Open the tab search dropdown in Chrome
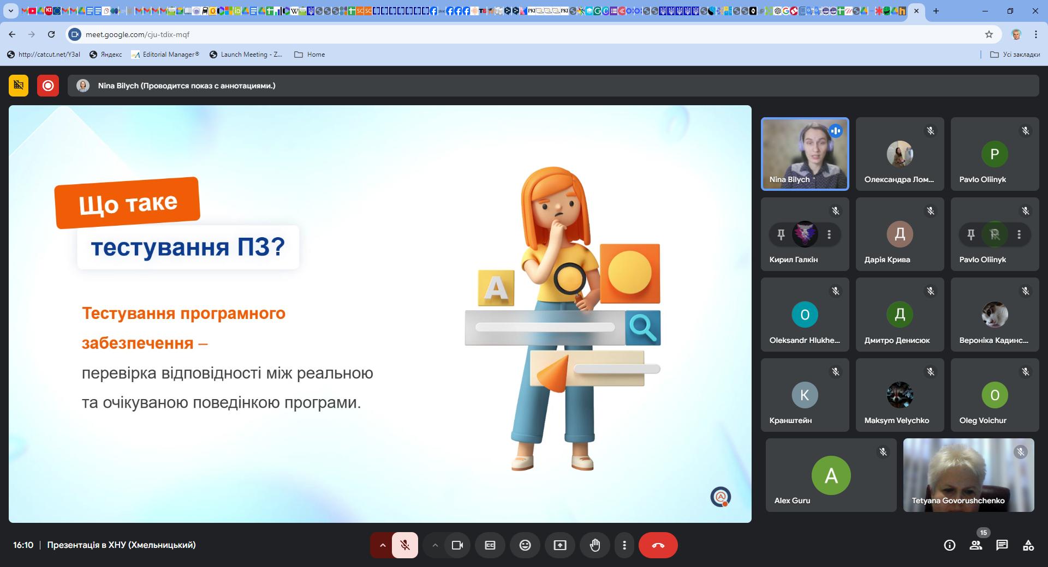The width and height of the screenshot is (1048, 567). (10, 11)
